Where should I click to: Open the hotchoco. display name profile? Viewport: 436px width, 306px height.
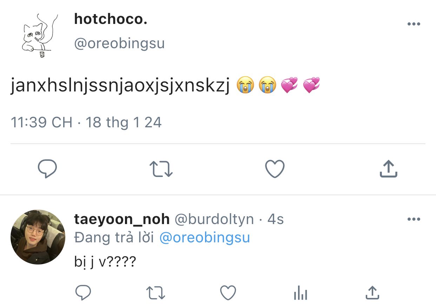tap(111, 20)
